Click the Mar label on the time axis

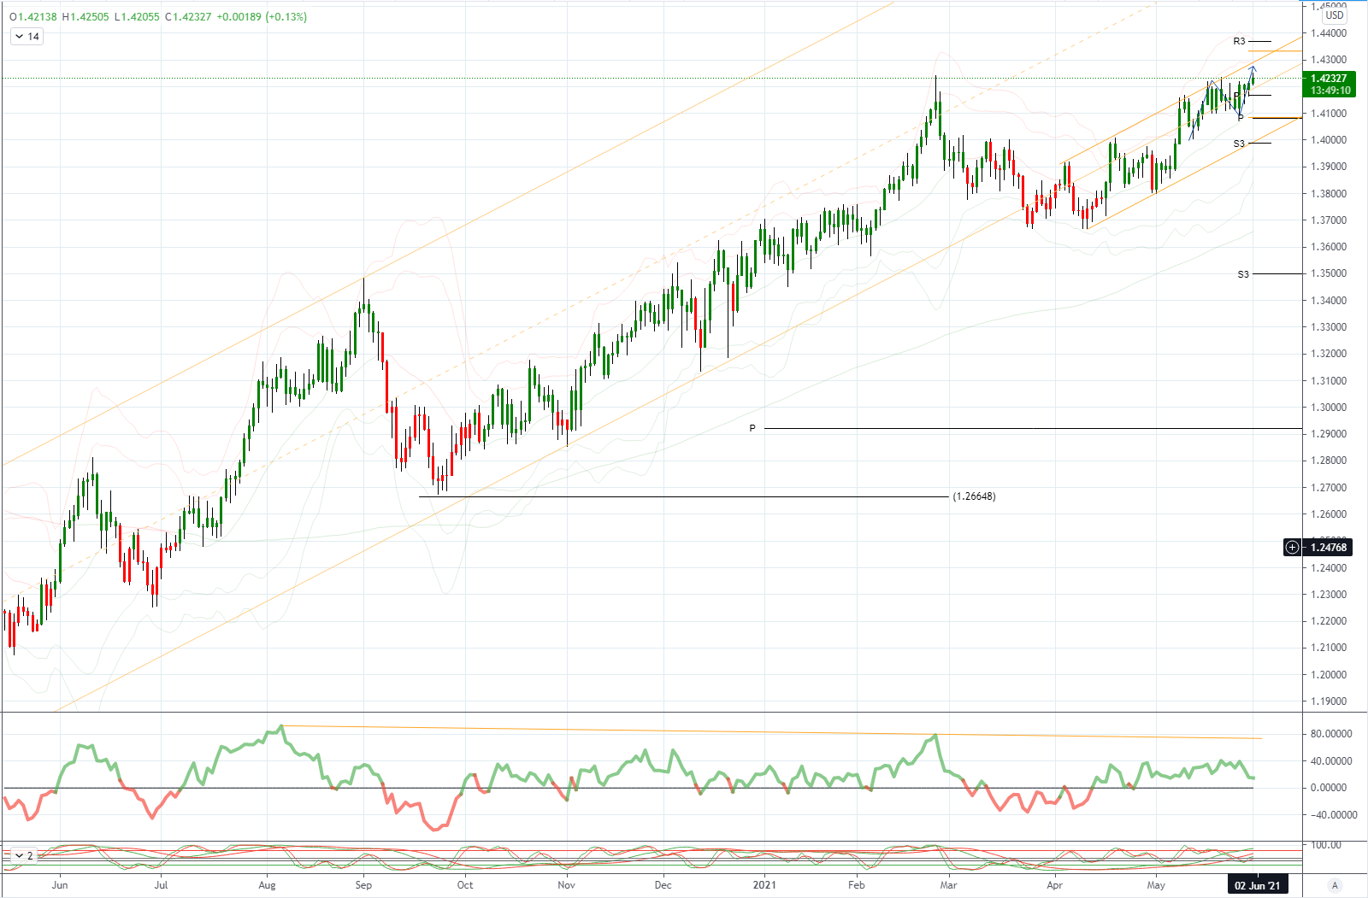(x=948, y=885)
